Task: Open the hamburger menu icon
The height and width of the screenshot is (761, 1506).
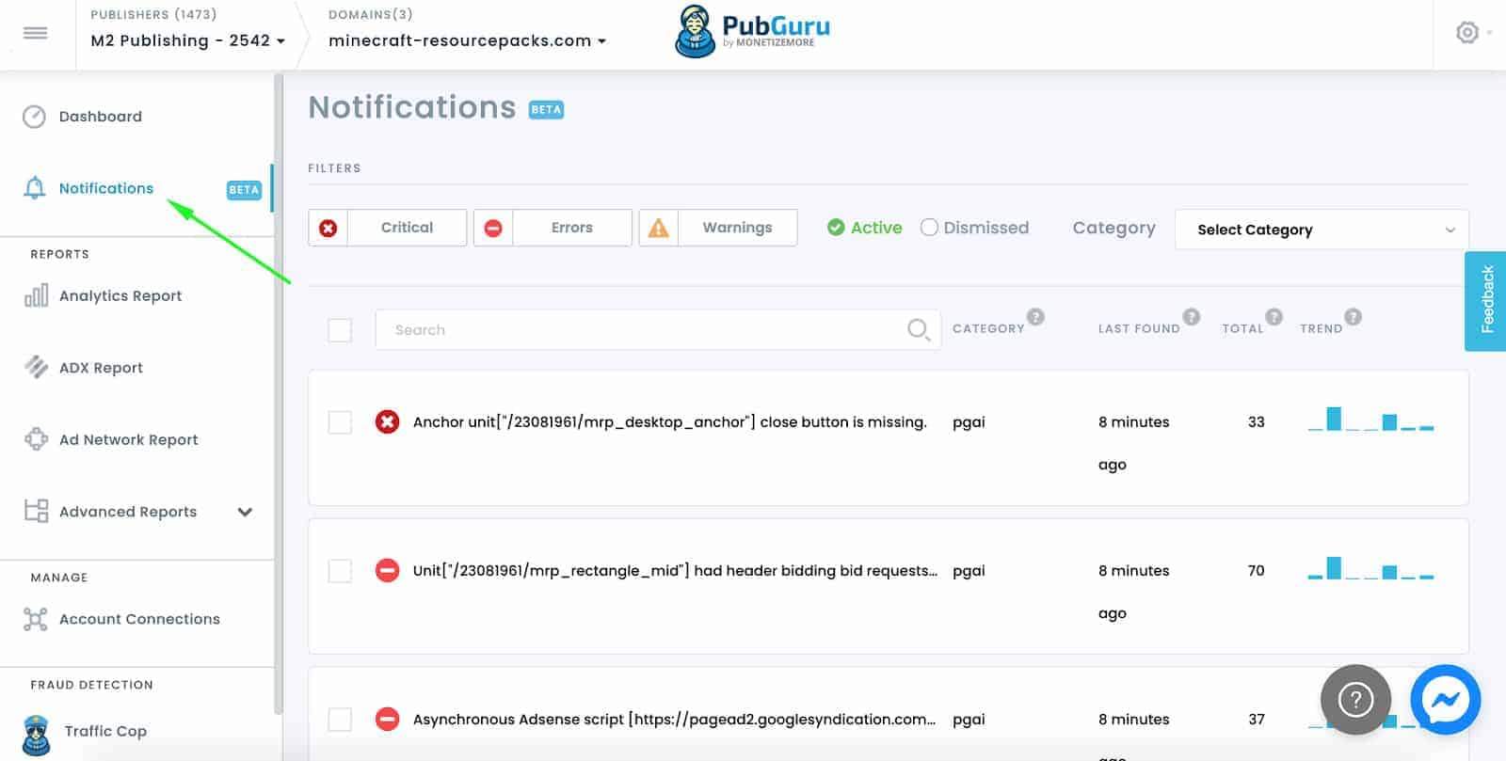Action: click(x=36, y=33)
